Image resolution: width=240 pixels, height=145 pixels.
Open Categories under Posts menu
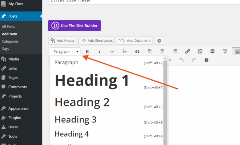tap(10, 41)
